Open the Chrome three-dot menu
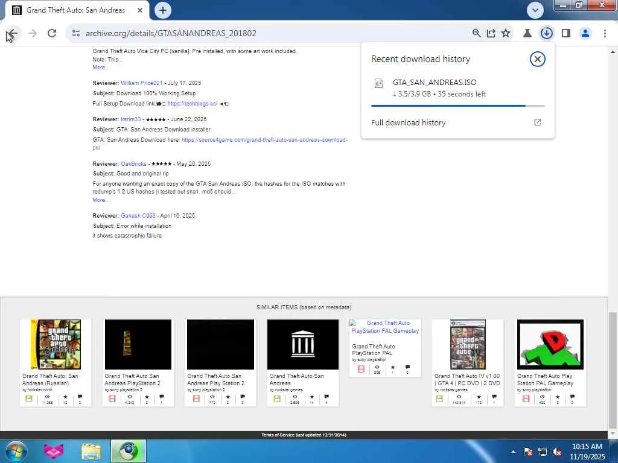This screenshot has height=463, width=618. click(605, 34)
